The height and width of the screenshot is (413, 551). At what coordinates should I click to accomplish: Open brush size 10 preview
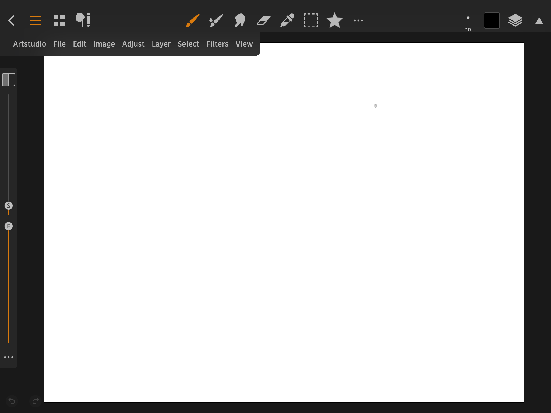pos(468,22)
